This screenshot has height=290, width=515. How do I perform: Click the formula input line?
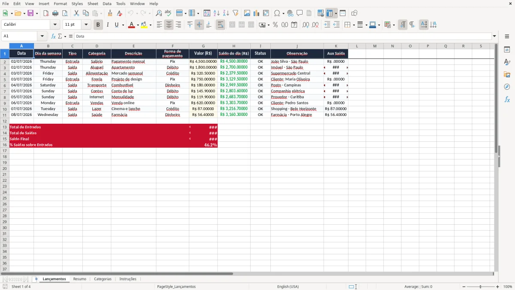(283, 36)
